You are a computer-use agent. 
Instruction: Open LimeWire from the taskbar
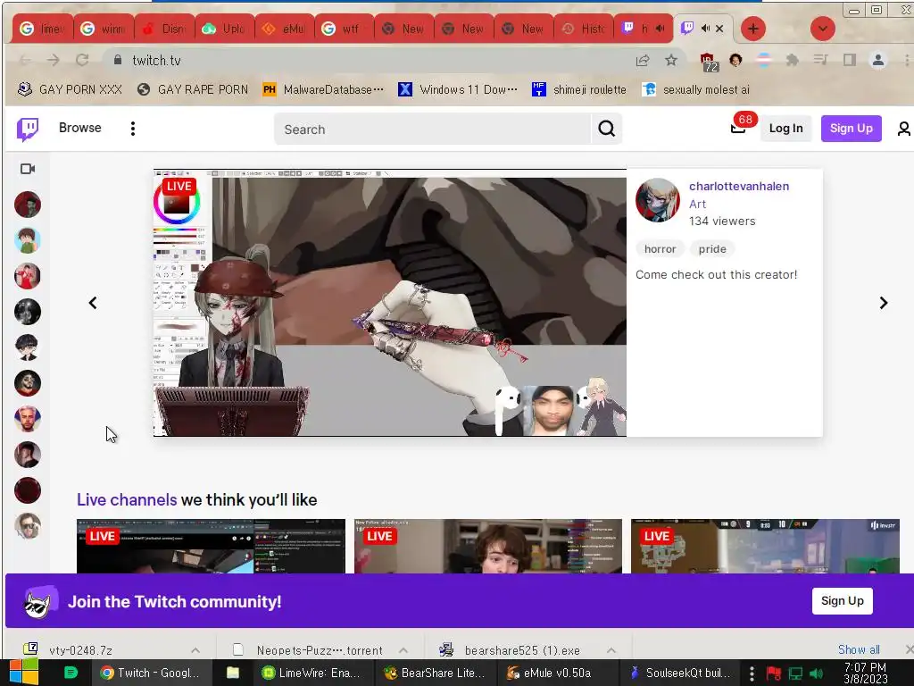(x=312, y=673)
